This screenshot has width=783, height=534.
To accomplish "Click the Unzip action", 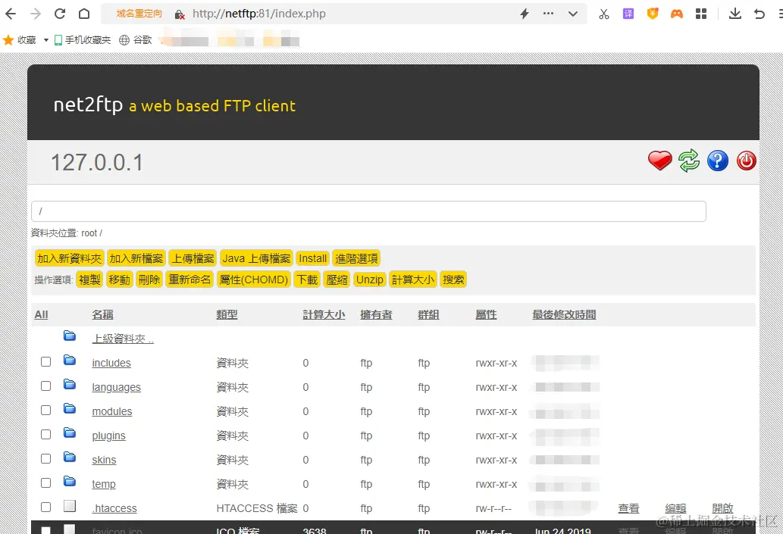I will pyautogui.click(x=370, y=279).
